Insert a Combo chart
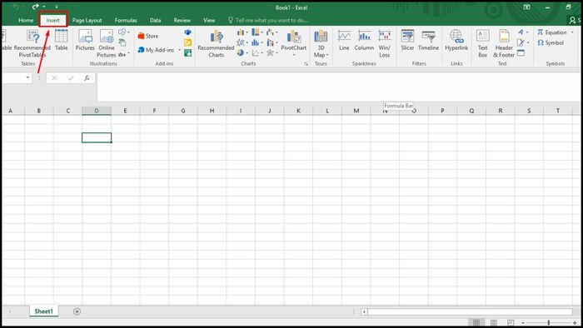This screenshot has width=583, height=328. click(272, 42)
